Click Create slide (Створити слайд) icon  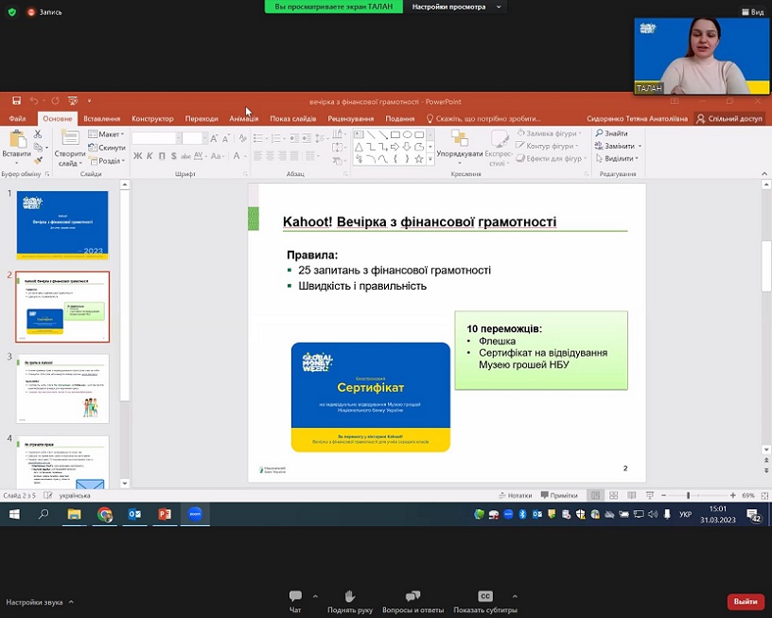[69, 137]
